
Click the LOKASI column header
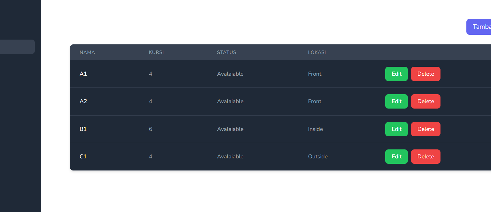[x=317, y=52]
